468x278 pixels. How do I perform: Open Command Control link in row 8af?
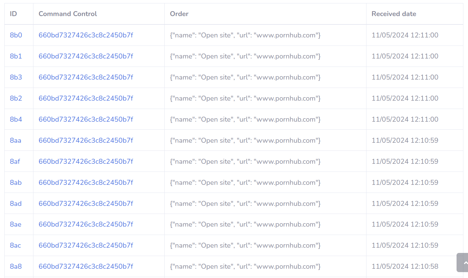86,162
